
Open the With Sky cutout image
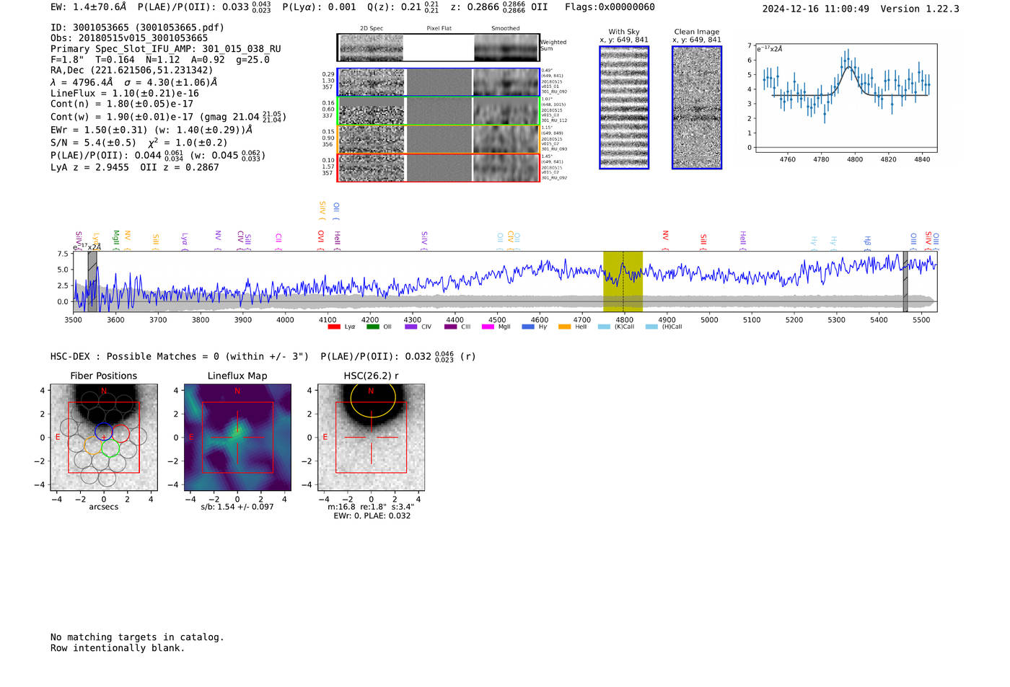coord(624,107)
